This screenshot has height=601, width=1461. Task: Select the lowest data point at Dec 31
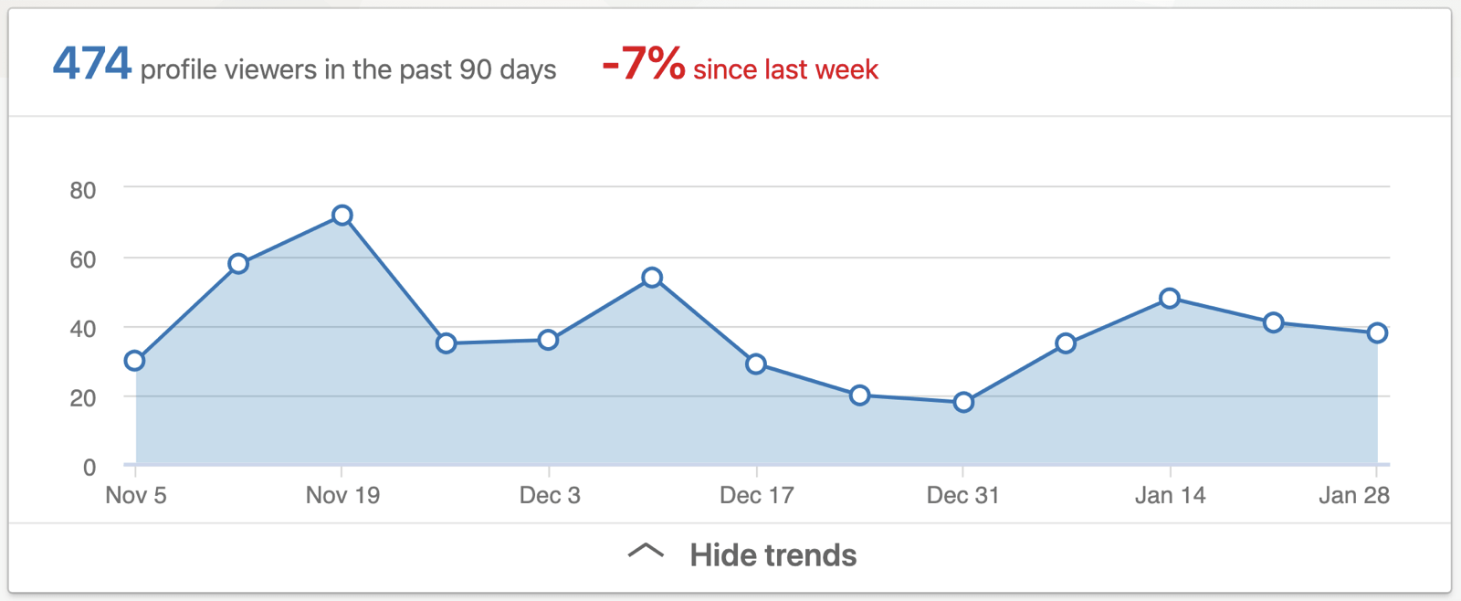[963, 402]
